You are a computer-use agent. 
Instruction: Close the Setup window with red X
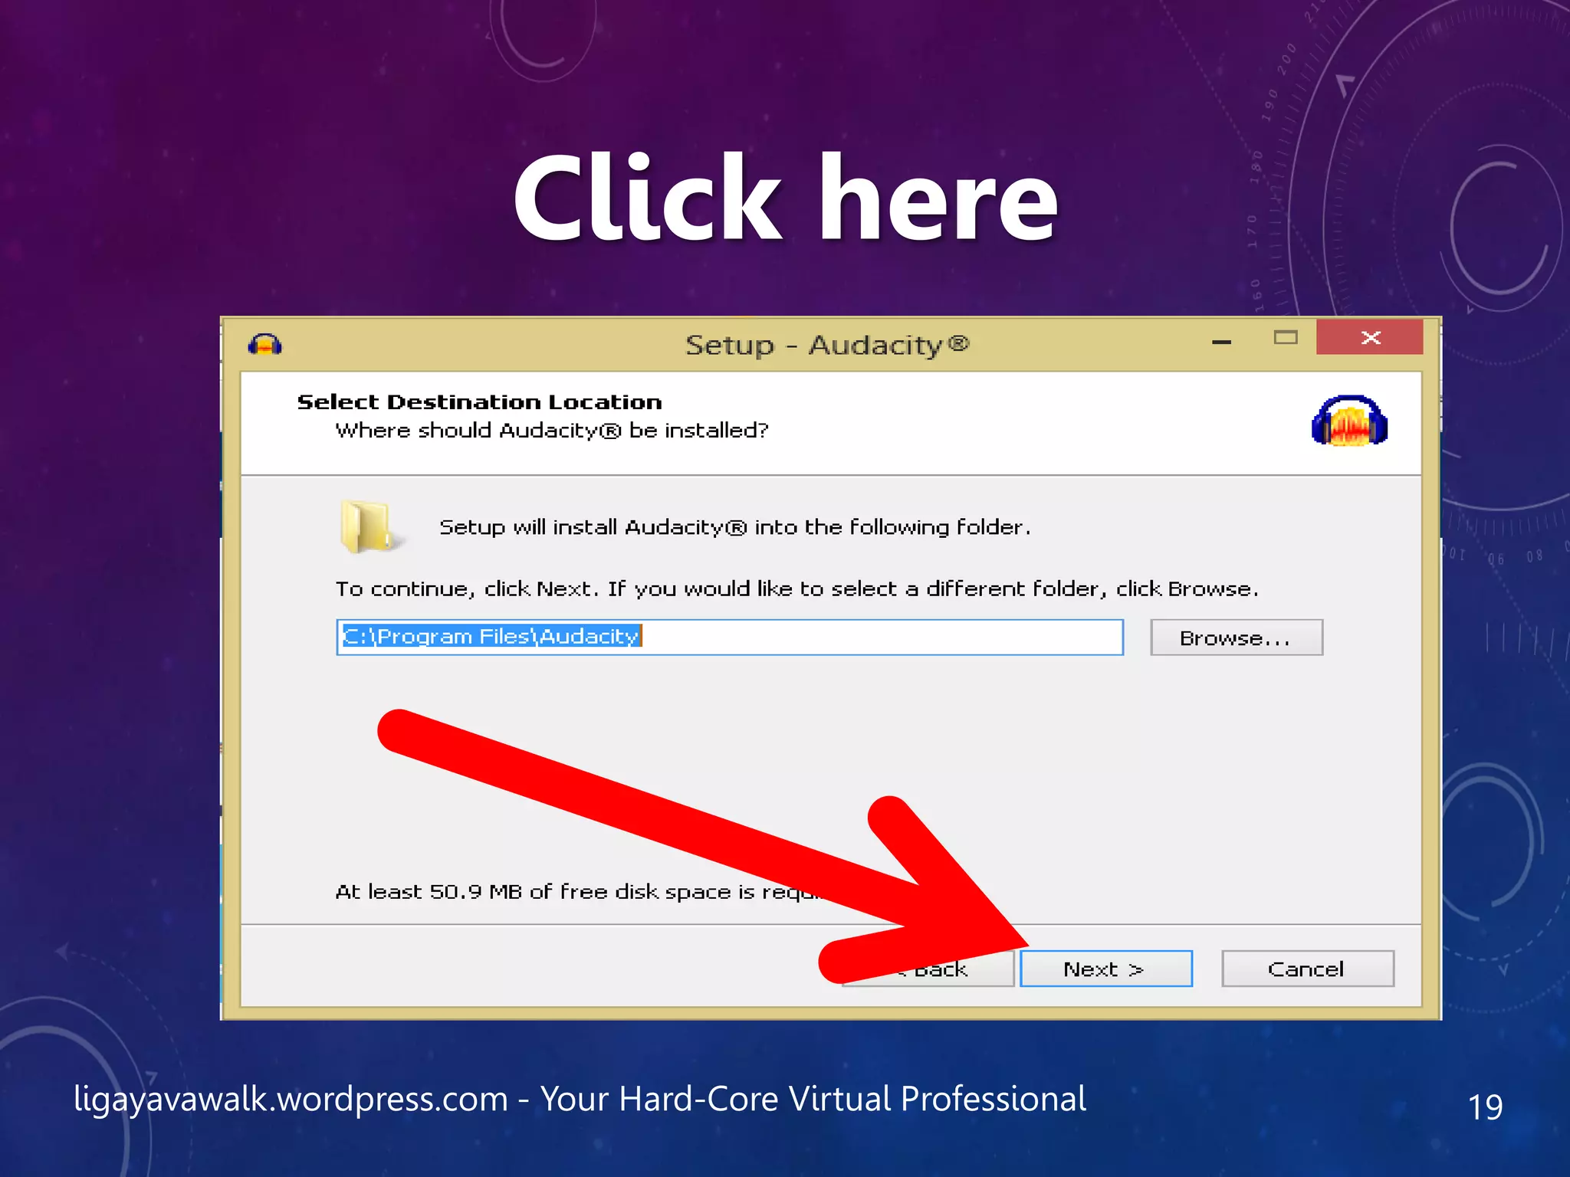click(1370, 338)
